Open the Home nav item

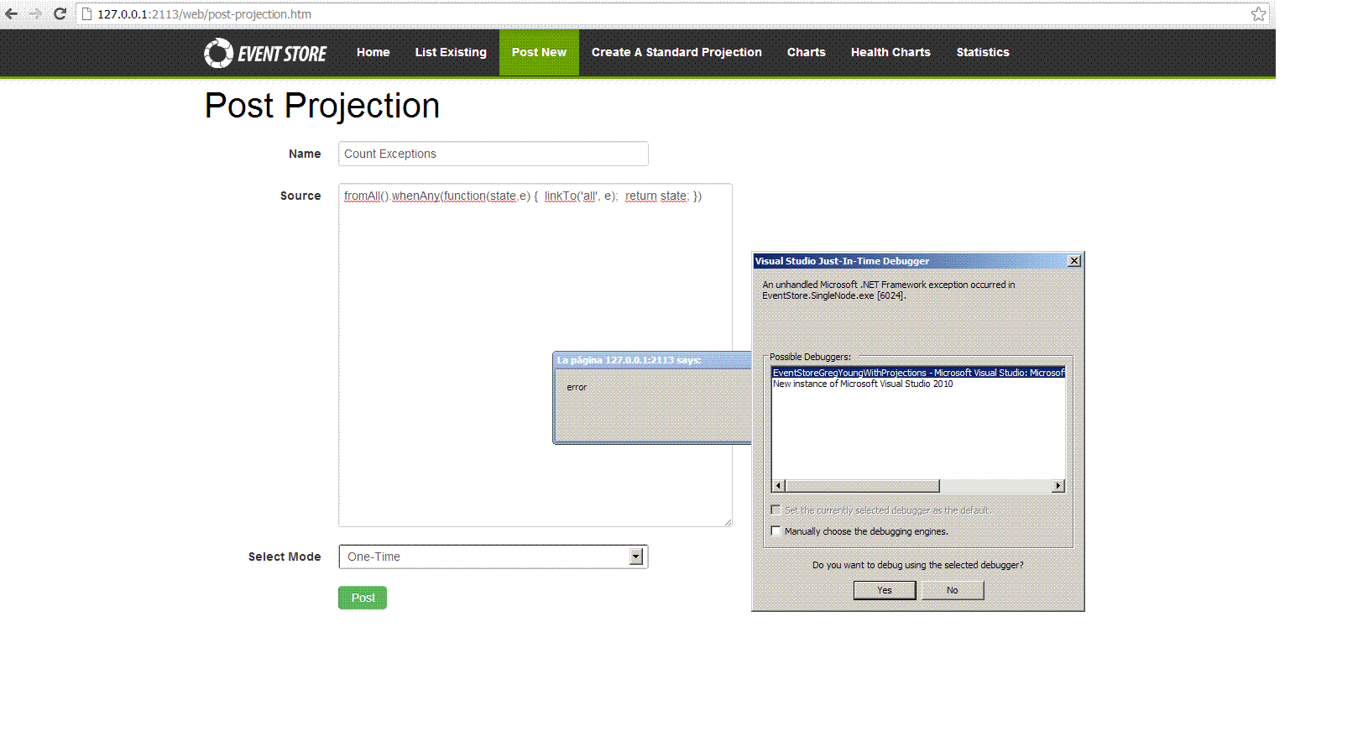(x=373, y=52)
